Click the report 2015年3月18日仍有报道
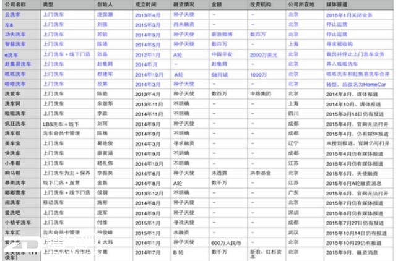398x261 pixels. tap(355, 114)
